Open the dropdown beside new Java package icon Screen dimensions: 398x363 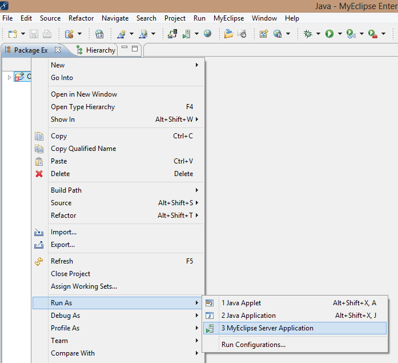coord(79,34)
